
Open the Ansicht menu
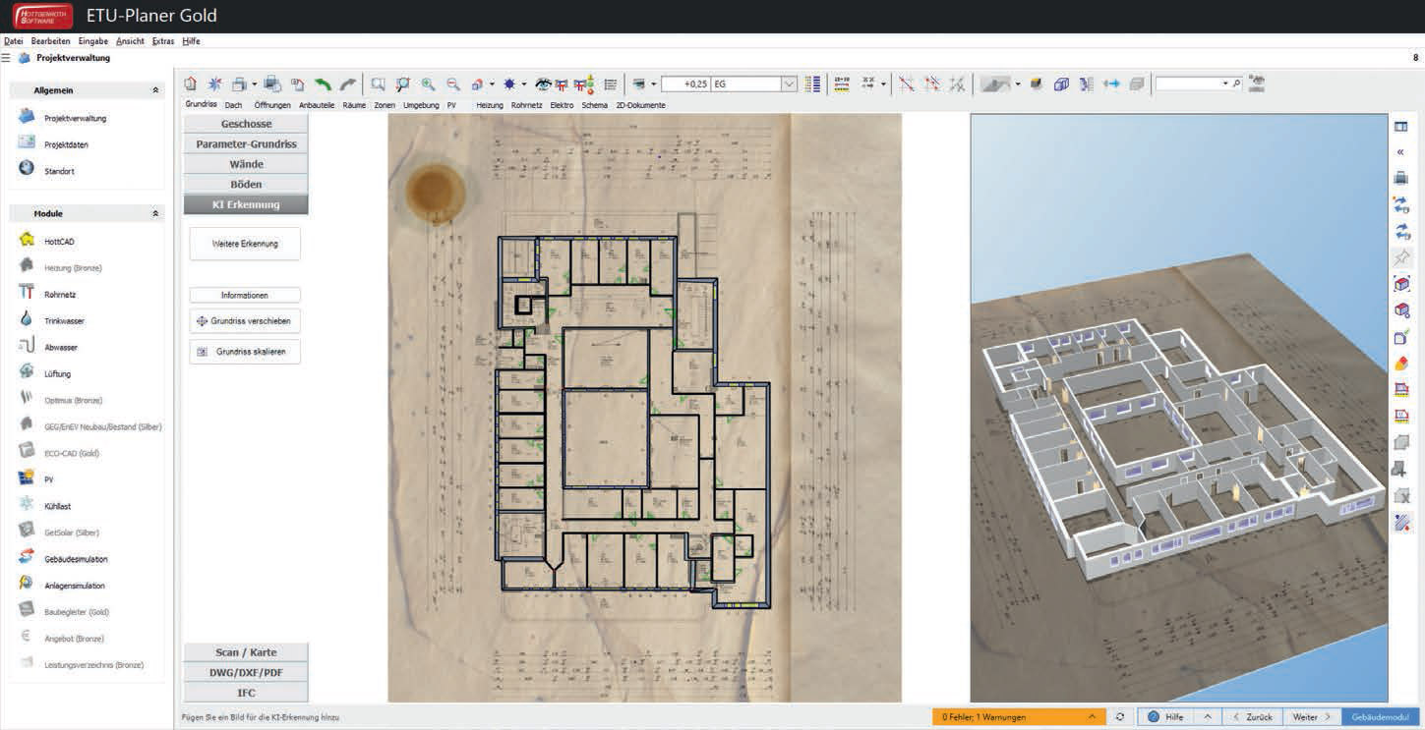[130, 41]
